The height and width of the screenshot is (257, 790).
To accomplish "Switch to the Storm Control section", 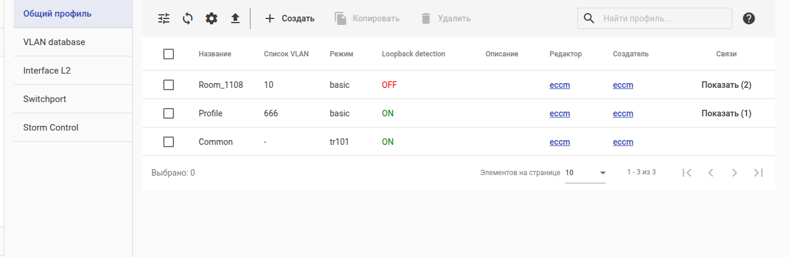I will coord(51,128).
